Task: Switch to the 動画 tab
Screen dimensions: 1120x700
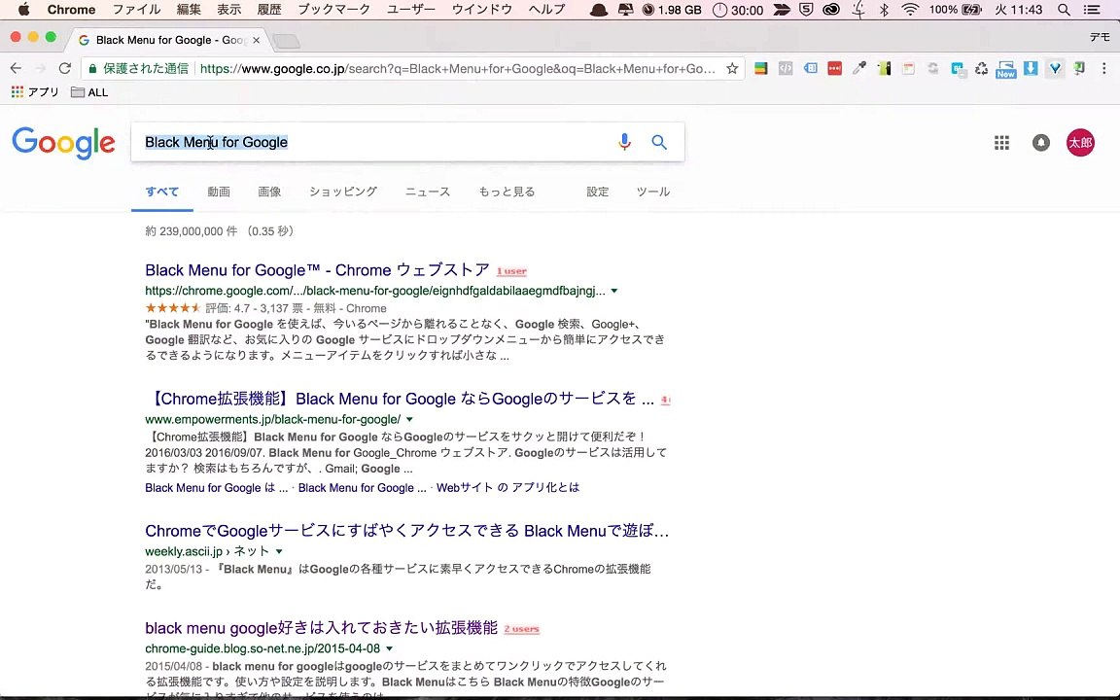Action: (x=219, y=192)
